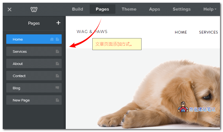Click the page icon on New Page row
The image size is (223, 132).
[x=57, y=100]
